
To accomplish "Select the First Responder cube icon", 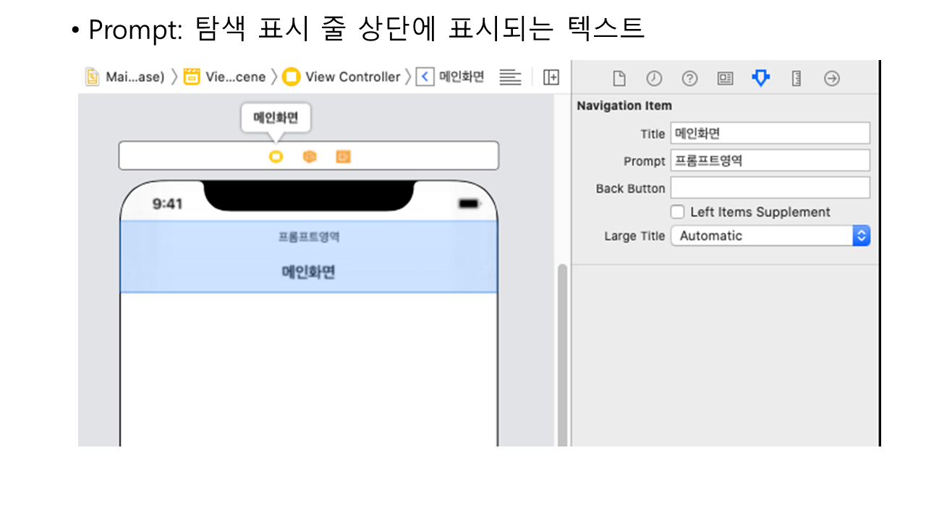I will 310,156.
